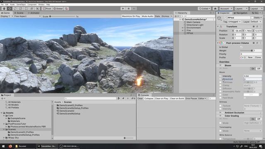Toggle the Is Global checkbox

tap(241, 47)
